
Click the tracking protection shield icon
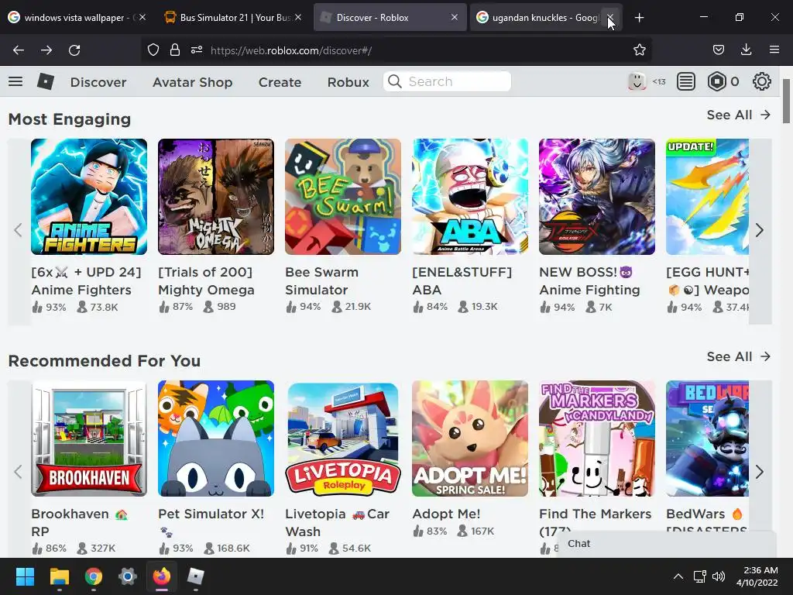pyautogui.click(x=153, y=50)
